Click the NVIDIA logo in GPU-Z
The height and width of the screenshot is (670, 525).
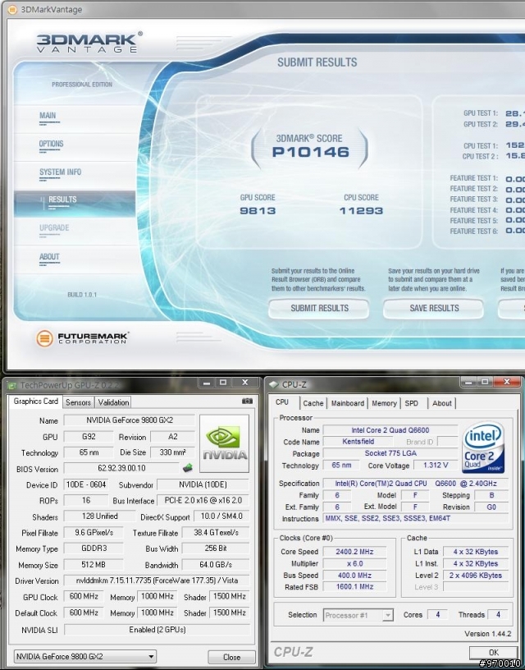click(225, 443)
